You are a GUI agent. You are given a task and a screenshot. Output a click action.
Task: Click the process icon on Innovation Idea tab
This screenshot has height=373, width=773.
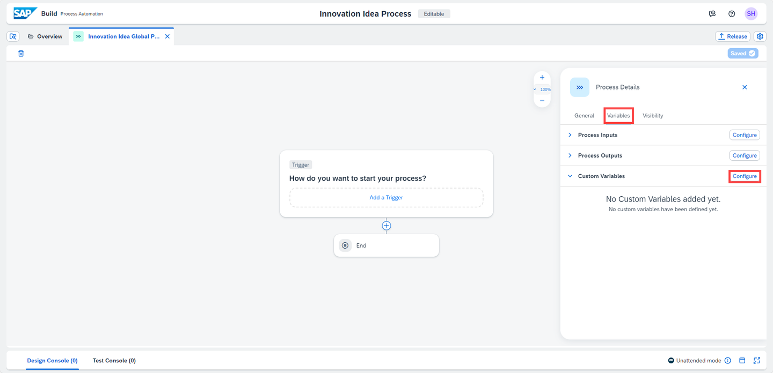[x=78, y=36]
